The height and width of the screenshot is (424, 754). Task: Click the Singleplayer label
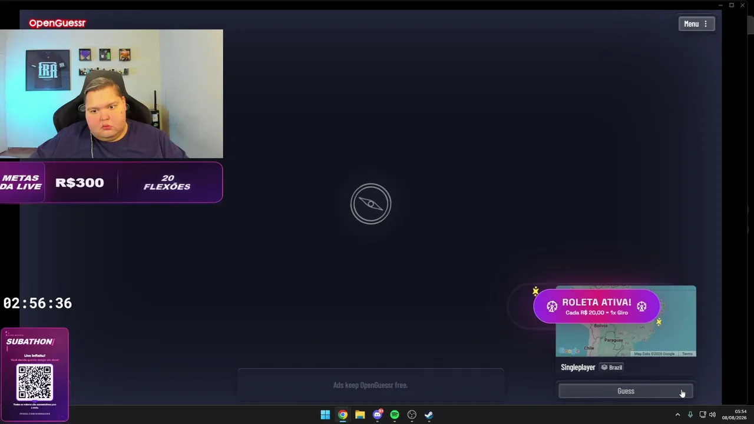(578, 367)
